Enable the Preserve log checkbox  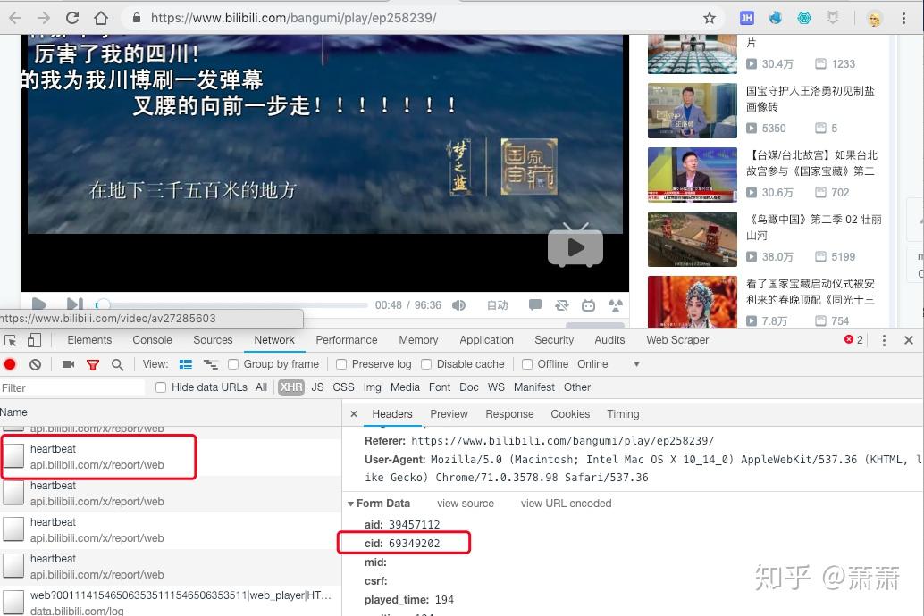(341, 364)
